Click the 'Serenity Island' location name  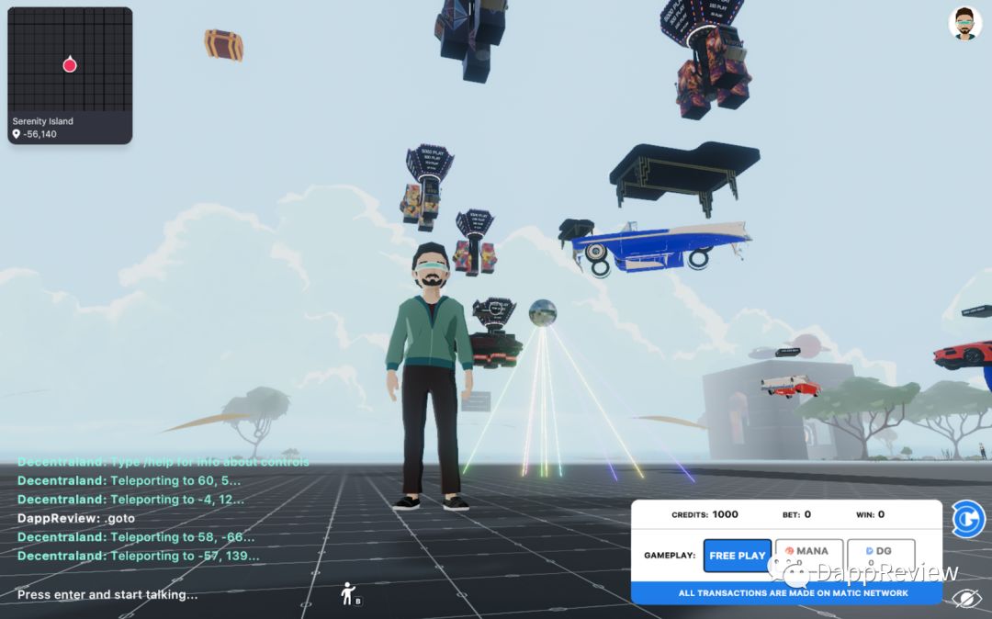[43, 120]
